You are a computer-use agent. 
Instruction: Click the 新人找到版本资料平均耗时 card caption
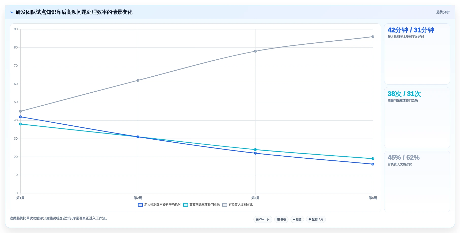tap(406, 37)
